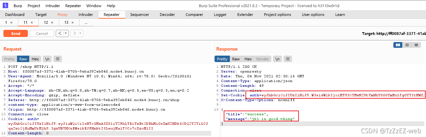Select Hex view in Response panel
The image size is (426, 137).
pyautogui.click(x=248, y=59)
